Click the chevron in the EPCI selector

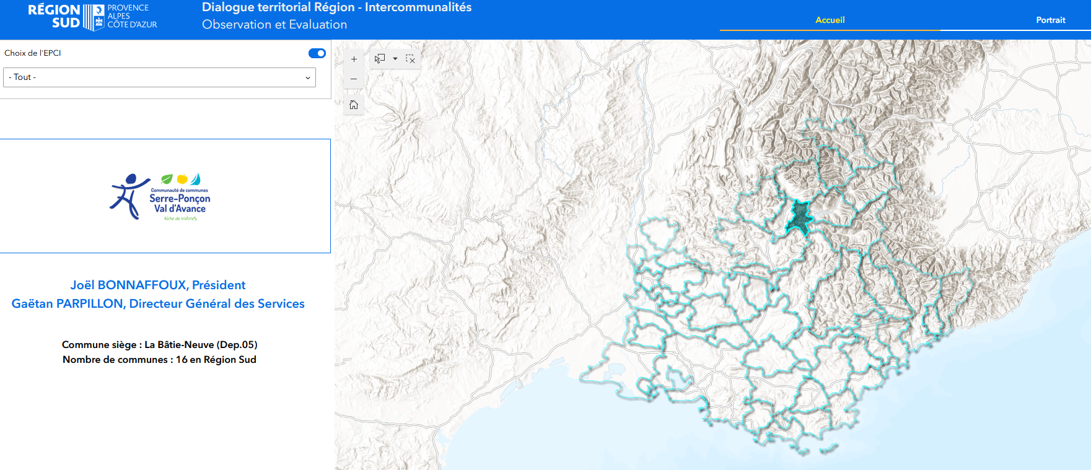pyautogui.click(x=307, y=77)
